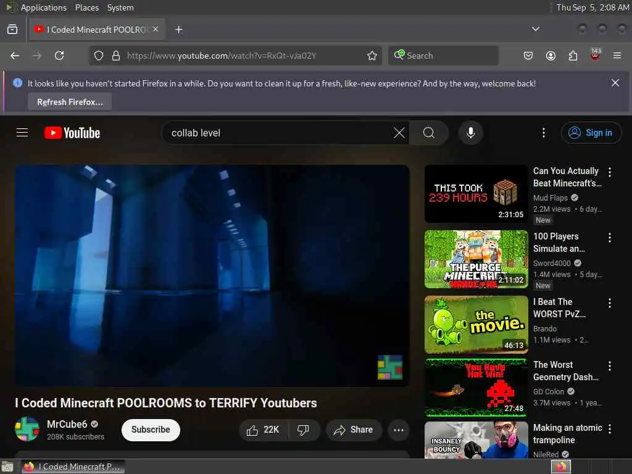This screenshot has width=632, height=474.
Task: Click the video player area
Action: (212, 276)
